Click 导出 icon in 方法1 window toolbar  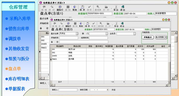[116, 7]
